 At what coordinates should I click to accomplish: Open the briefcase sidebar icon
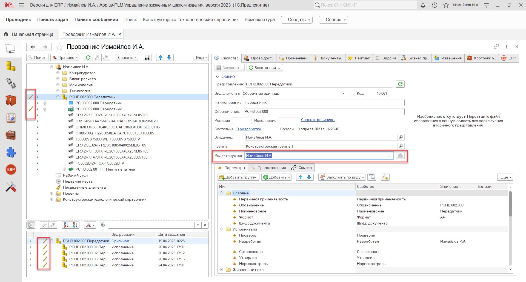[x=11, y=135]
